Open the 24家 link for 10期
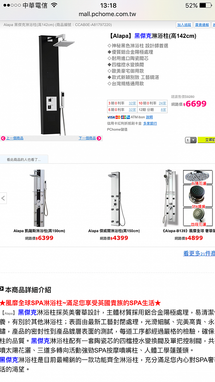The width and height of the screenshot is (215, 382). point(162,103)
